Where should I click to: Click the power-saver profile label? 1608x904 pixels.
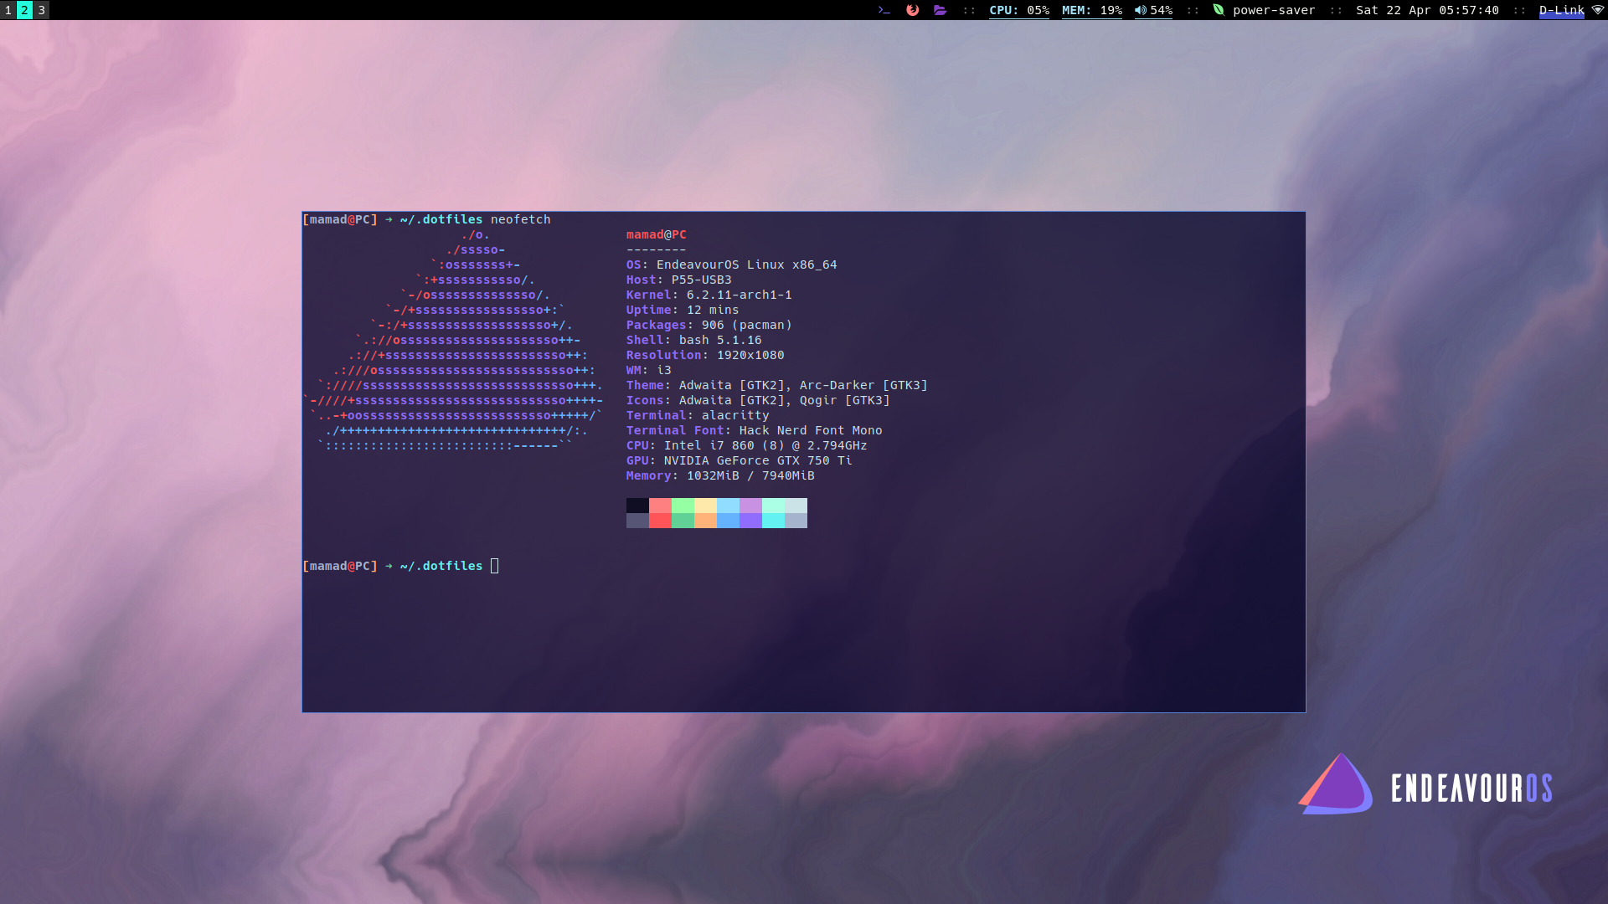pos(1274,10)
